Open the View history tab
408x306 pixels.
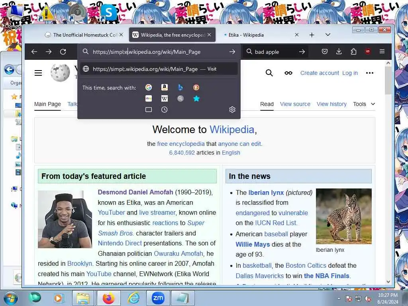click(331, 104)
